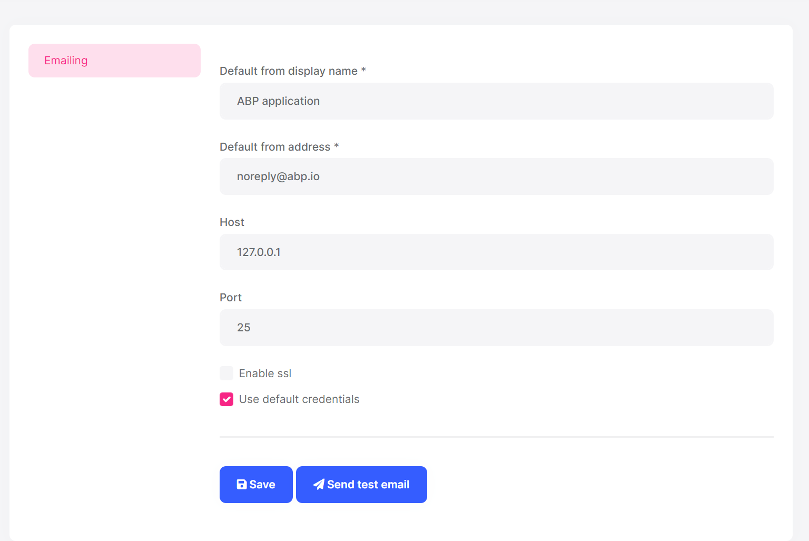
Task: Click the Save button
Action: tap(256, 484)
